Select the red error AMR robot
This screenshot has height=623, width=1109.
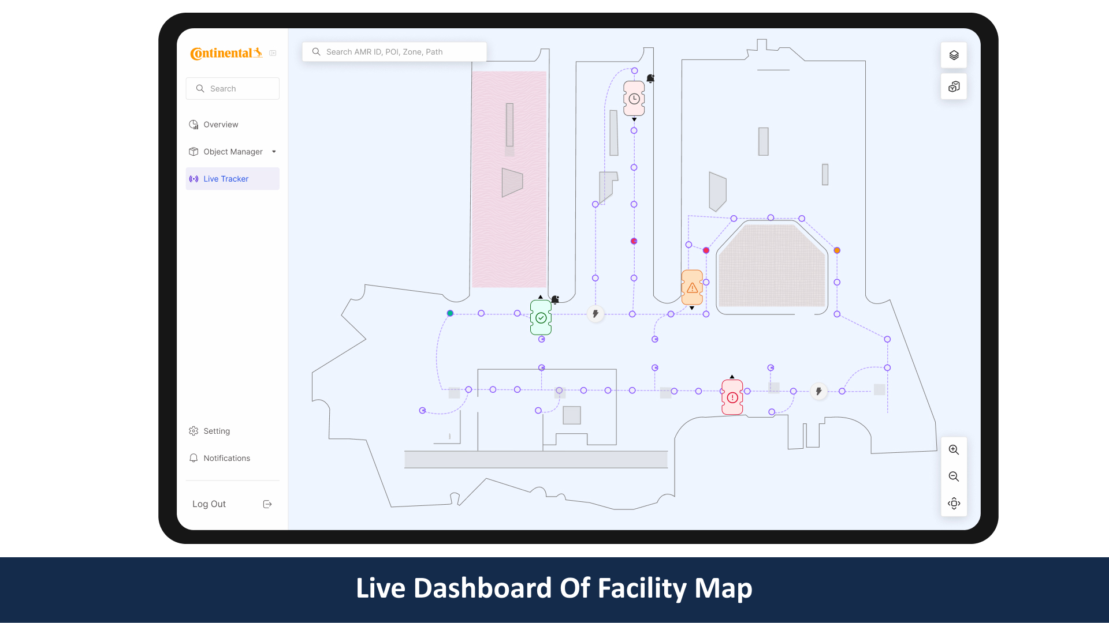coord(732,397)
